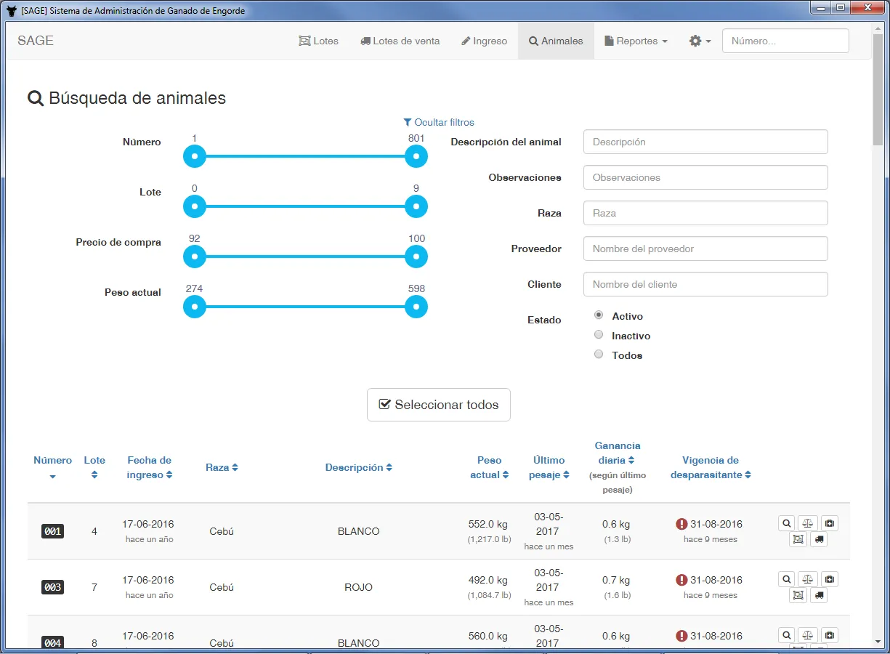This screenshot has width=890, height=654.
Task: Click the medical kit icon for animal 001
Action: click(x=828, y=522)
